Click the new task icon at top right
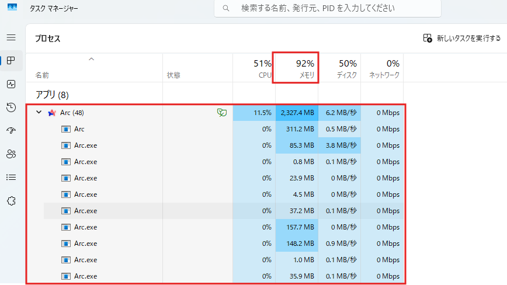507x285 pixels. (x=428, y=38)
